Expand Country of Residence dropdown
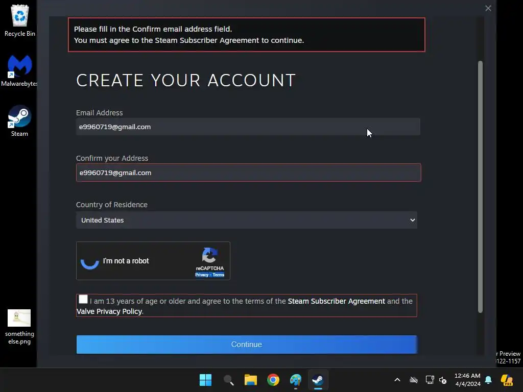The height and width of the screenshot is (392, 523). pos(247,220)
